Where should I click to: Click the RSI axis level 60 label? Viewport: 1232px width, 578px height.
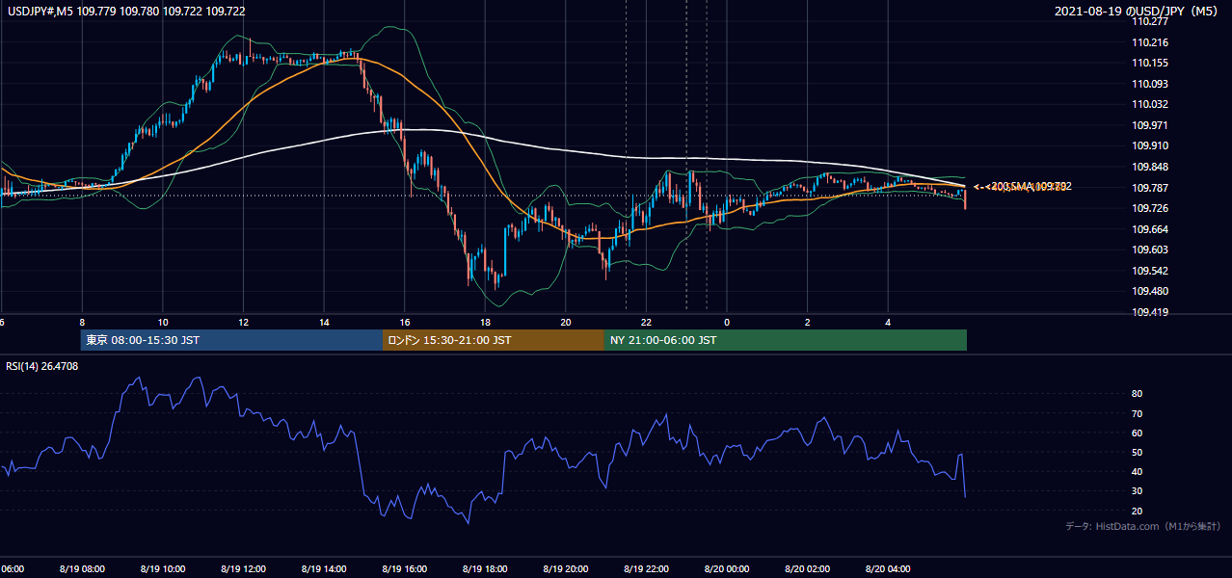tap(1137, 433)
